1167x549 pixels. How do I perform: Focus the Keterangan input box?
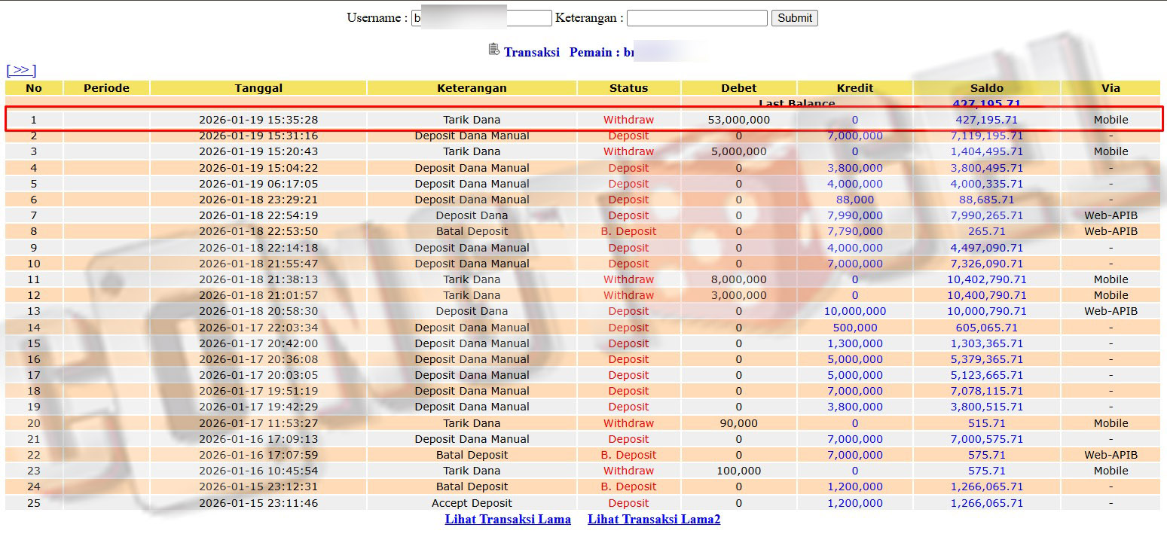click(696, 18)
